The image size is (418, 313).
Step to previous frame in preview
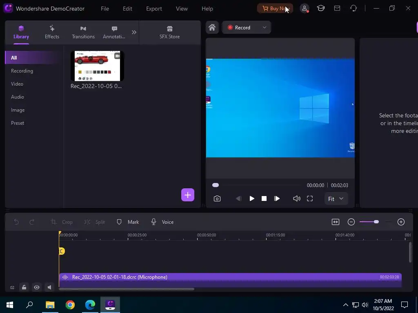click(238, 198)
